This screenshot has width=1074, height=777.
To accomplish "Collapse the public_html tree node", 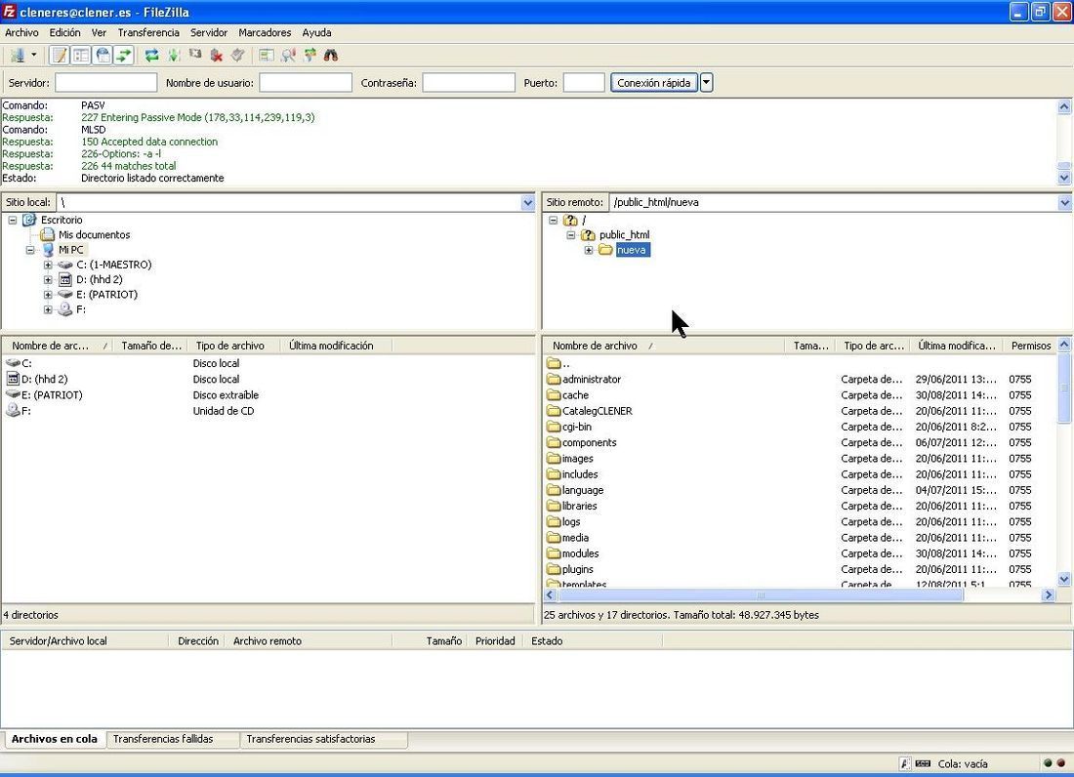I will coord(571,235).
